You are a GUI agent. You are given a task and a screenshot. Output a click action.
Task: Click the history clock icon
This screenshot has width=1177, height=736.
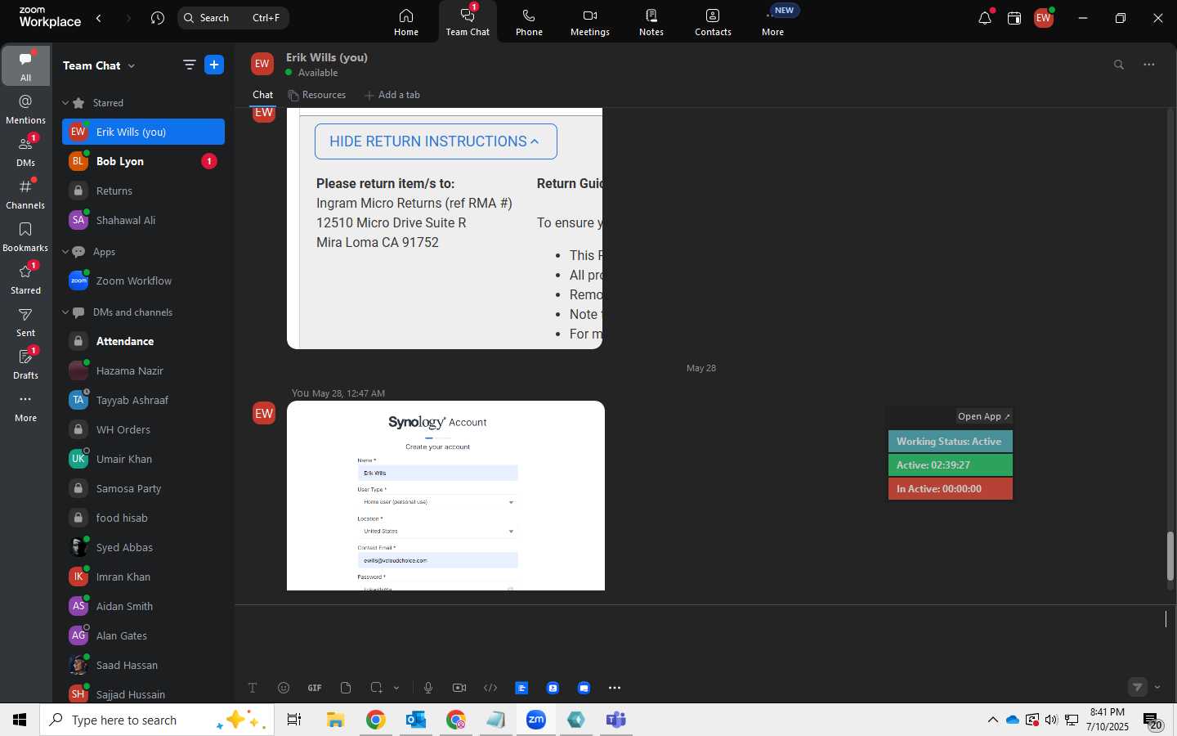coord(158,18)
